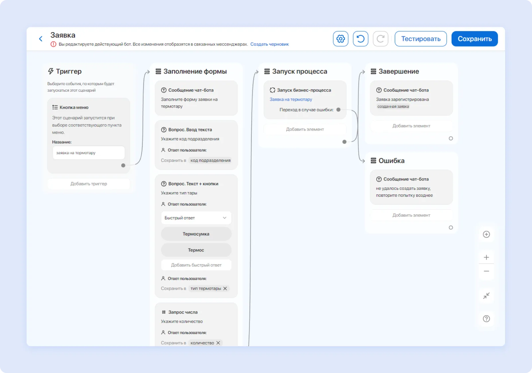Remove the 'тип термотары' variable tag
The height and width of the screenshot is (373, 532).
tap(225, 289)
